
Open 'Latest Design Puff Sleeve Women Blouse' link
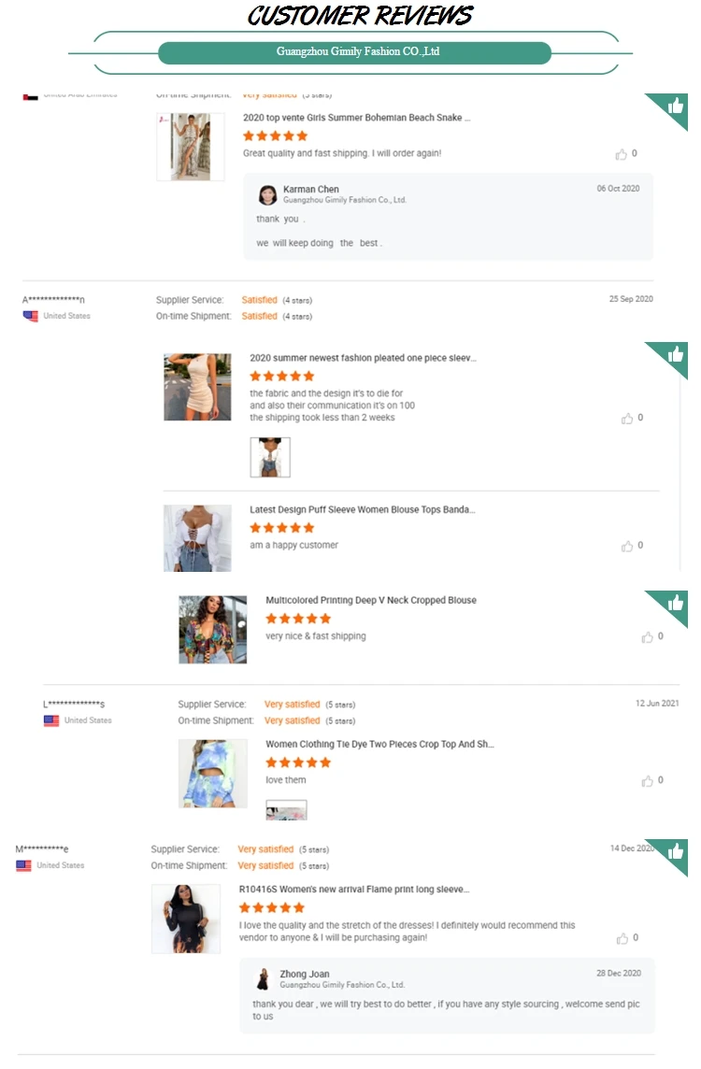[363, 510]
